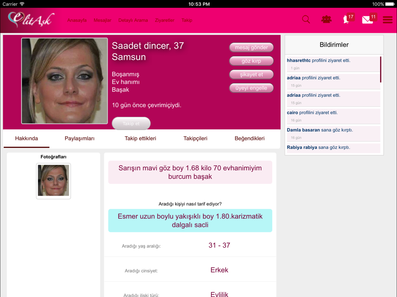Click the Aradığı yaş aralığı label
The image size is (397, 297).
[x=141, y=246]
